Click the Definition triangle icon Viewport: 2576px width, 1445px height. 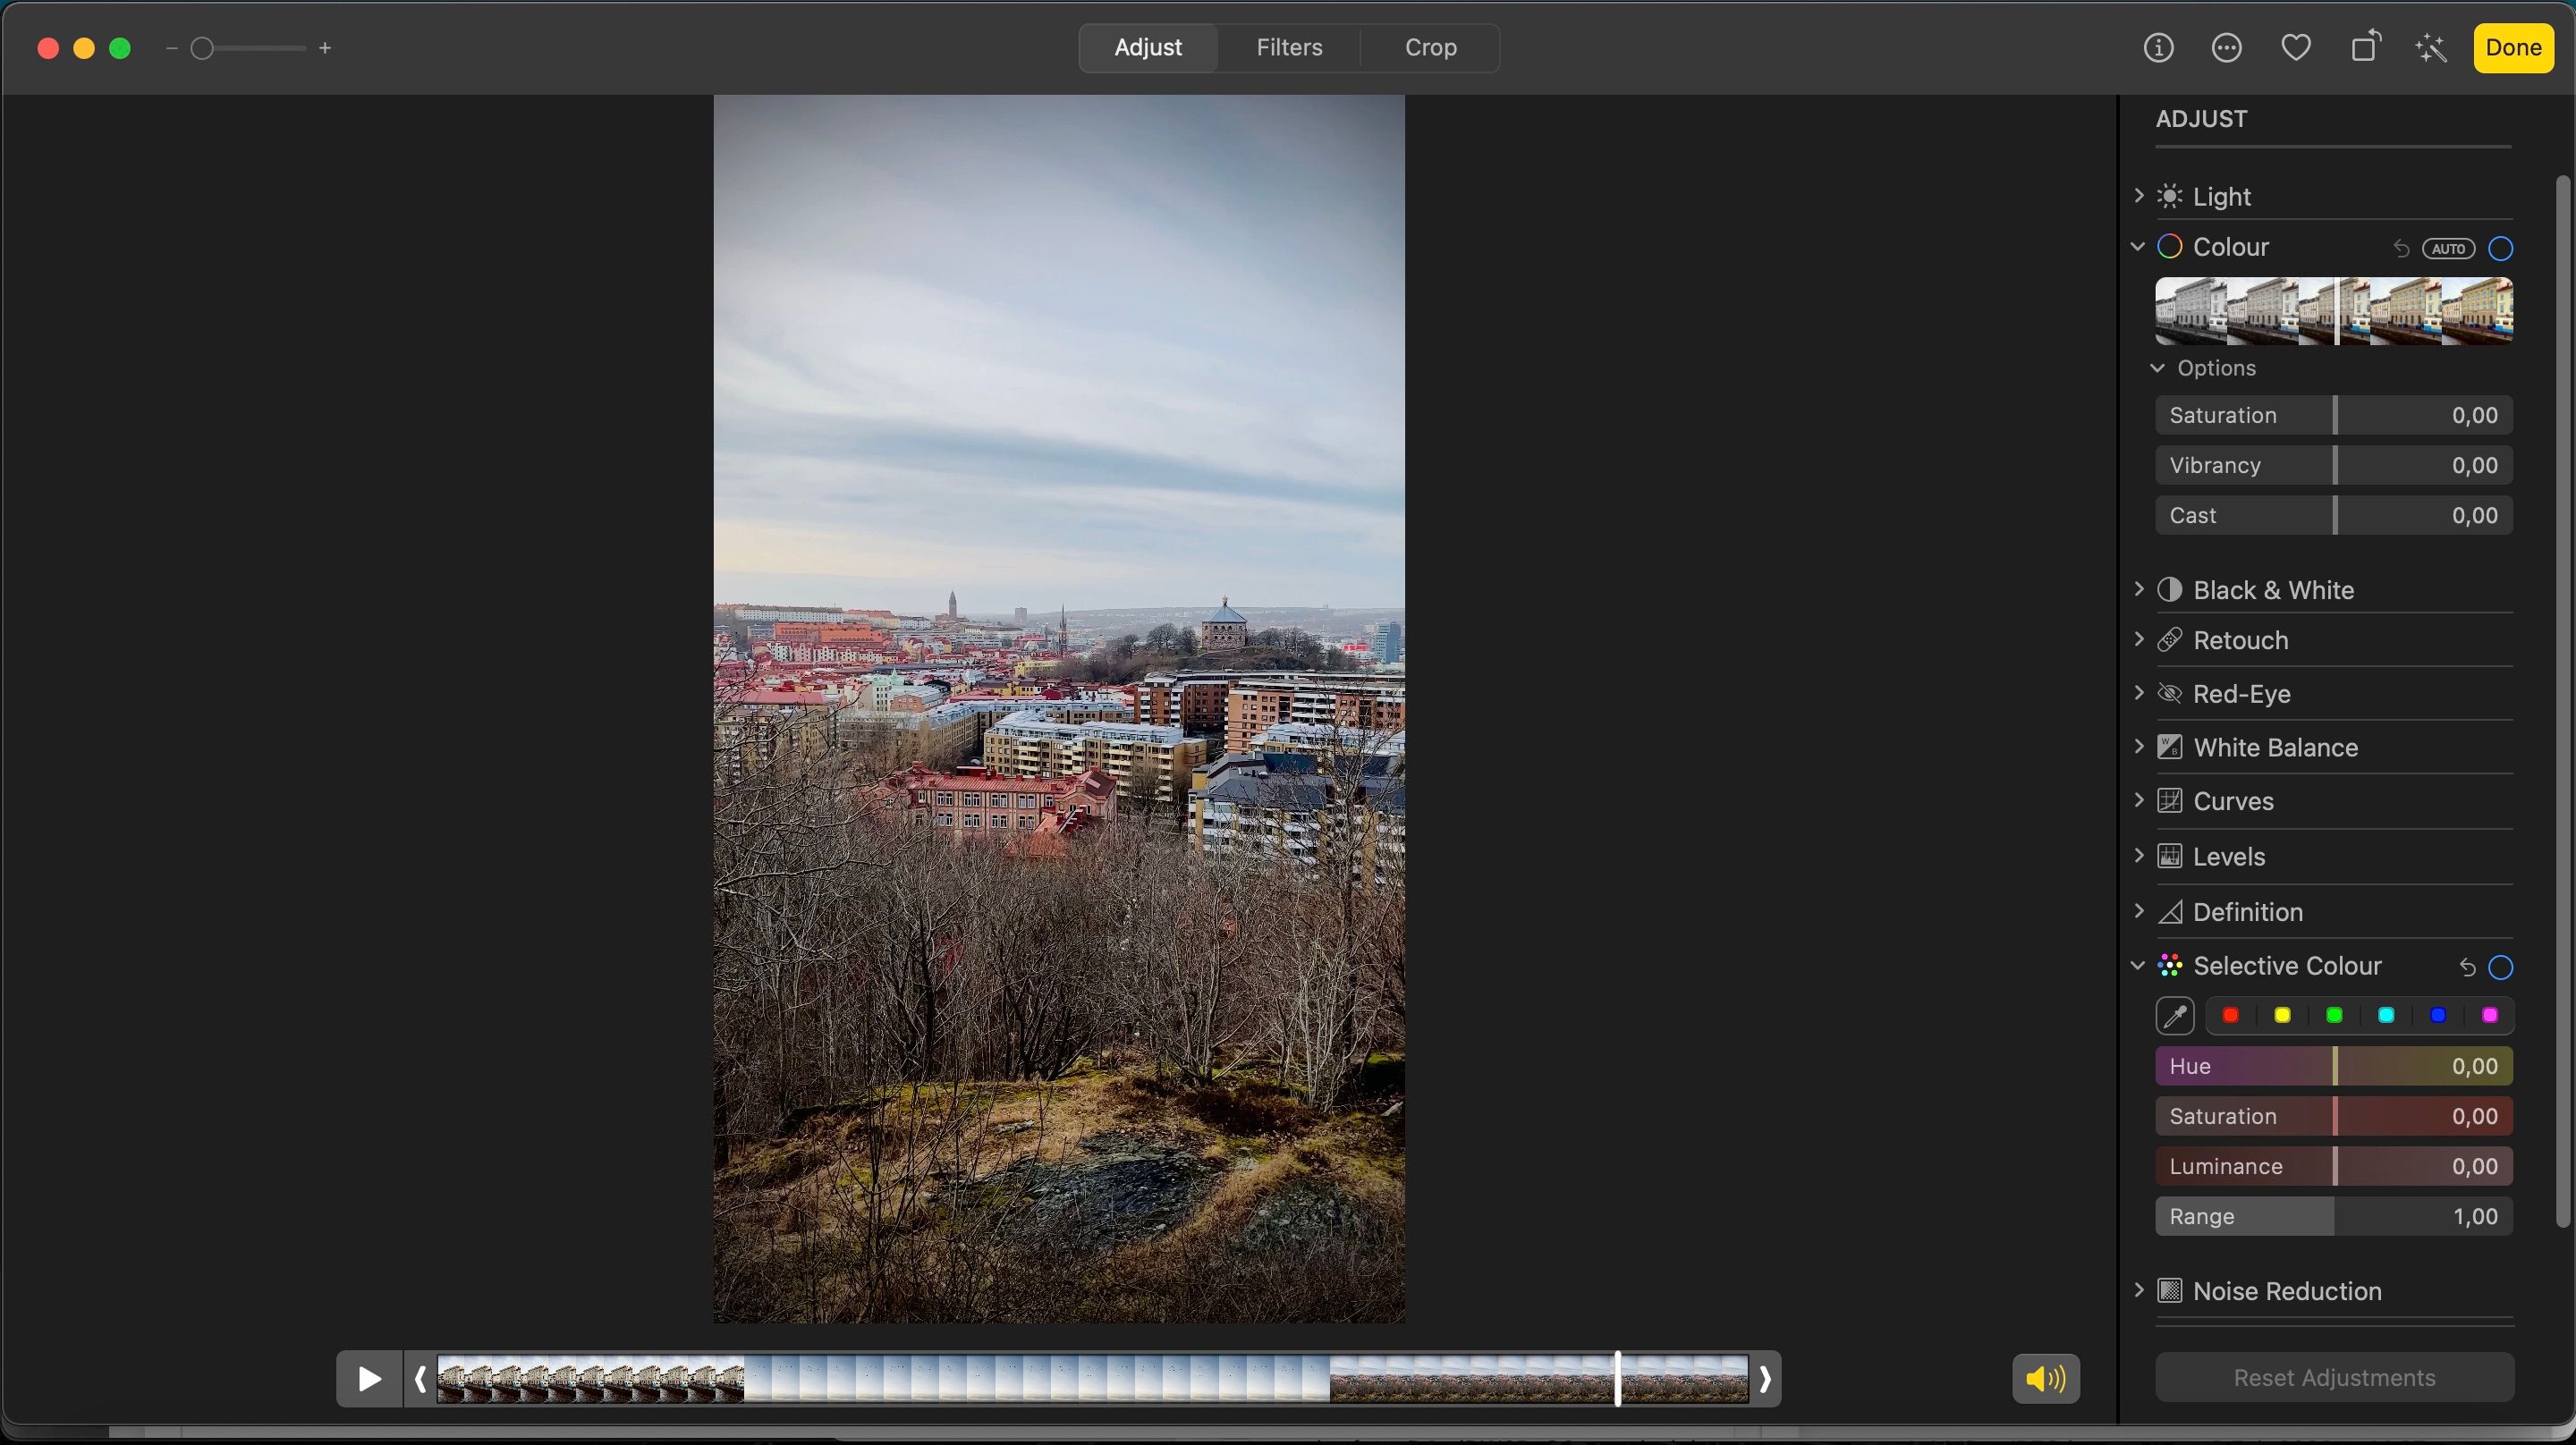(x=2169, y=912)
